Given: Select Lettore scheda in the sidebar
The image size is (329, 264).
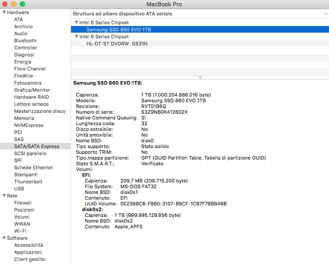Looking at the screenshot, I should [x=31, y=104].
